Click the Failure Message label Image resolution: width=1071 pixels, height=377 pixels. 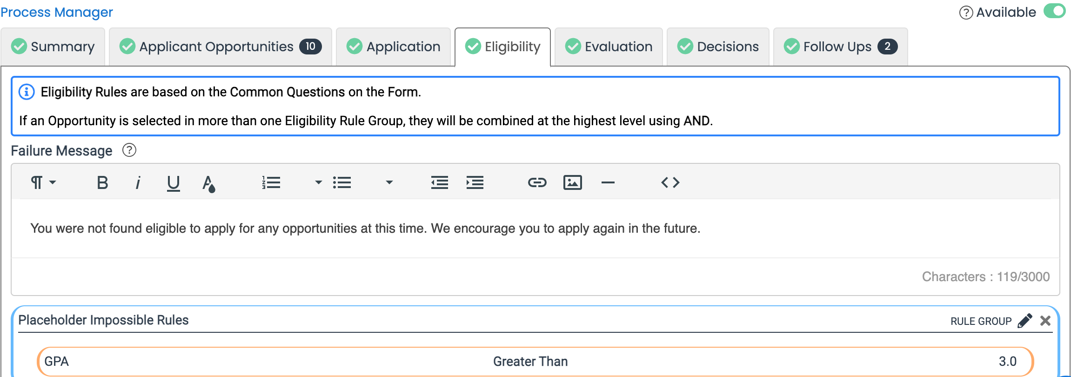[x=61, y=151]
